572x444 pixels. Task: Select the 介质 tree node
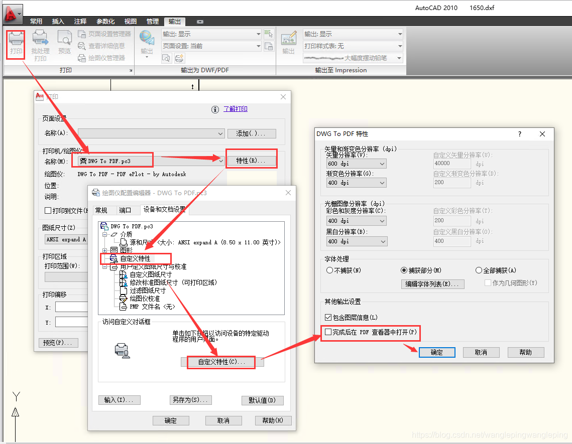(122, 234)
